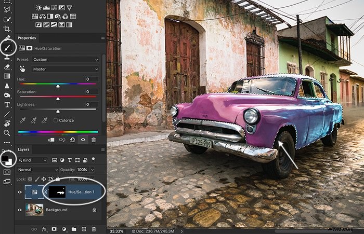Viewport: 364px width, 234px height.
Task: Add a Levels adjustment
Action: [46, 8]
